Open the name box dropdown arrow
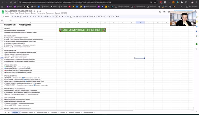Screen dimensions: 199x115 (x=8, y=20)
